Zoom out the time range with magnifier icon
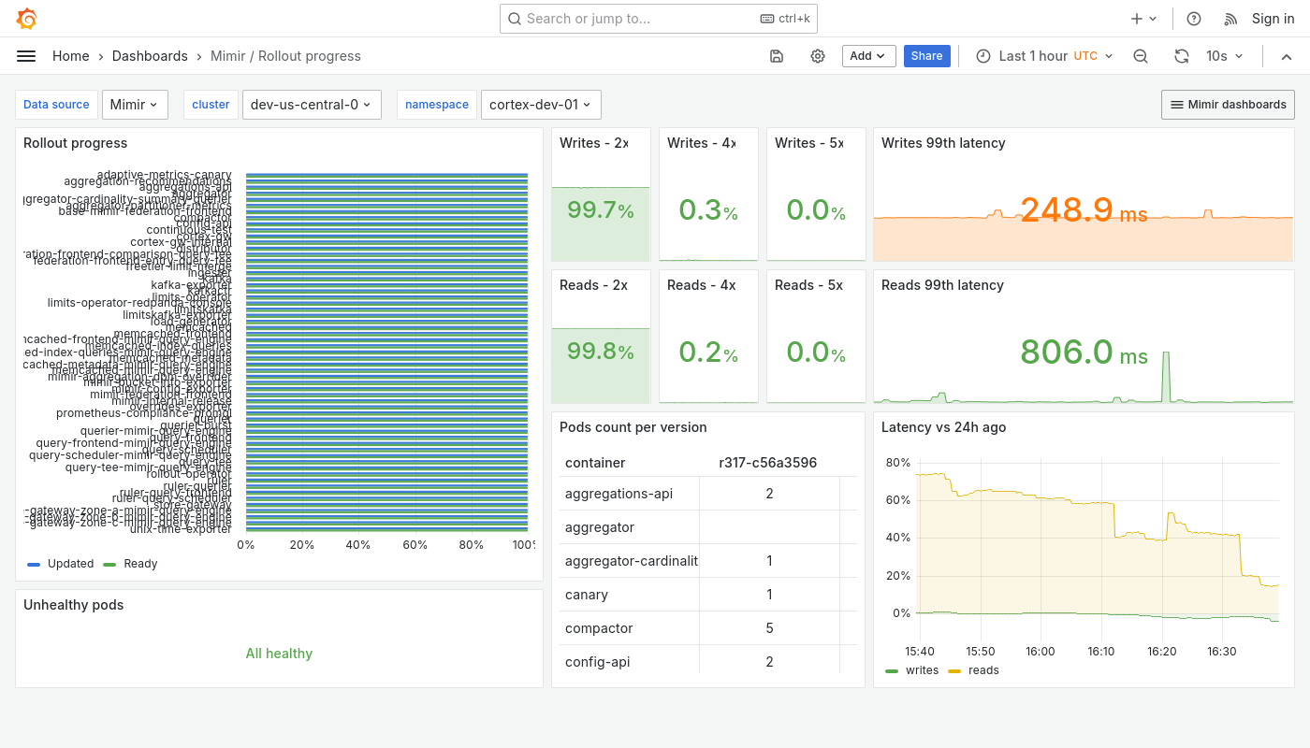1310x748 pixels. point(1140,56)
